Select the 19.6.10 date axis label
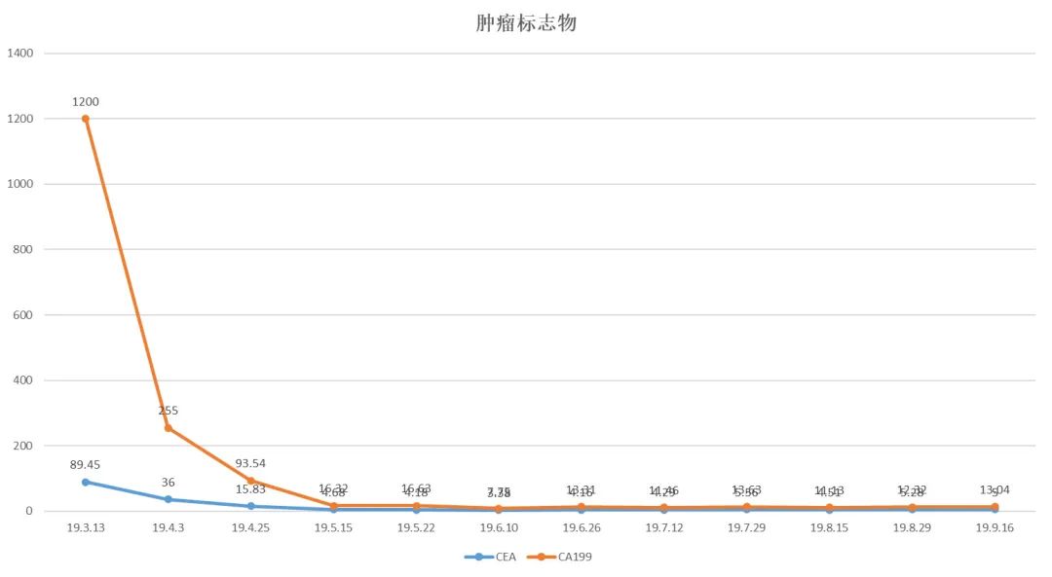 [x=499, y=526]
